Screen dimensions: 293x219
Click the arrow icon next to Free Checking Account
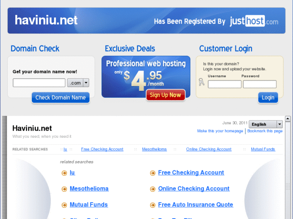pos(153,173)
